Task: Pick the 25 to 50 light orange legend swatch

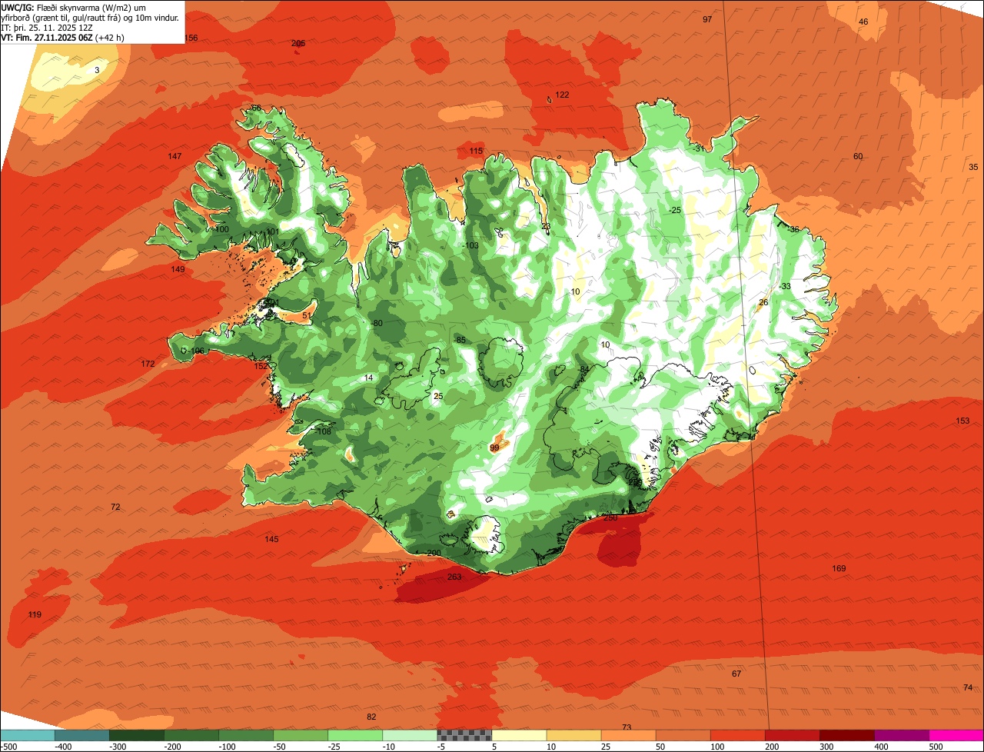Action: (x=628, y=735)
